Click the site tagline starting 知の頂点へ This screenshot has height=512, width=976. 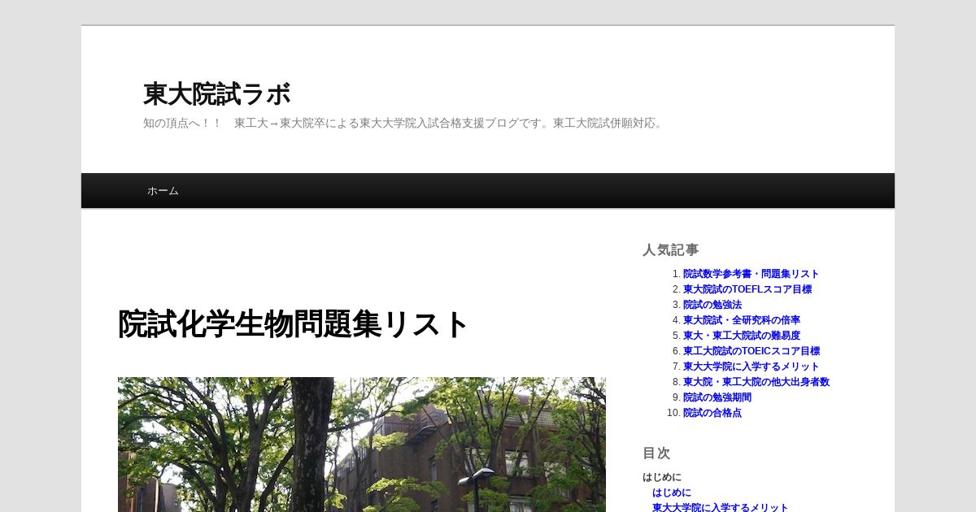[404, 124]
